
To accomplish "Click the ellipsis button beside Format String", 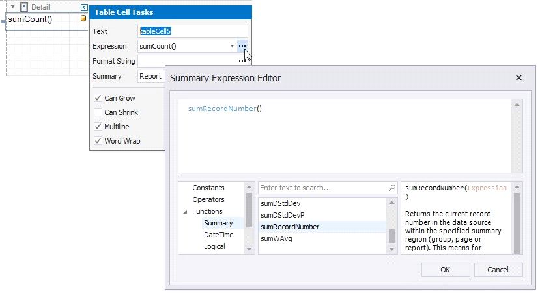I will click(242, 60).
